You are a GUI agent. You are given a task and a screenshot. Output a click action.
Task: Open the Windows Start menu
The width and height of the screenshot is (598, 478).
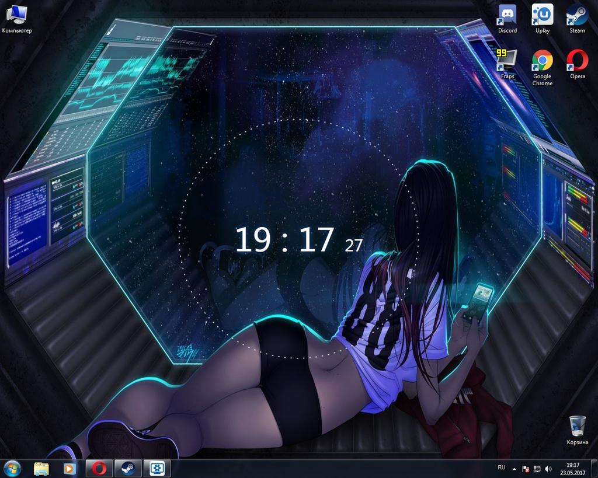click(x=12, y=469)
